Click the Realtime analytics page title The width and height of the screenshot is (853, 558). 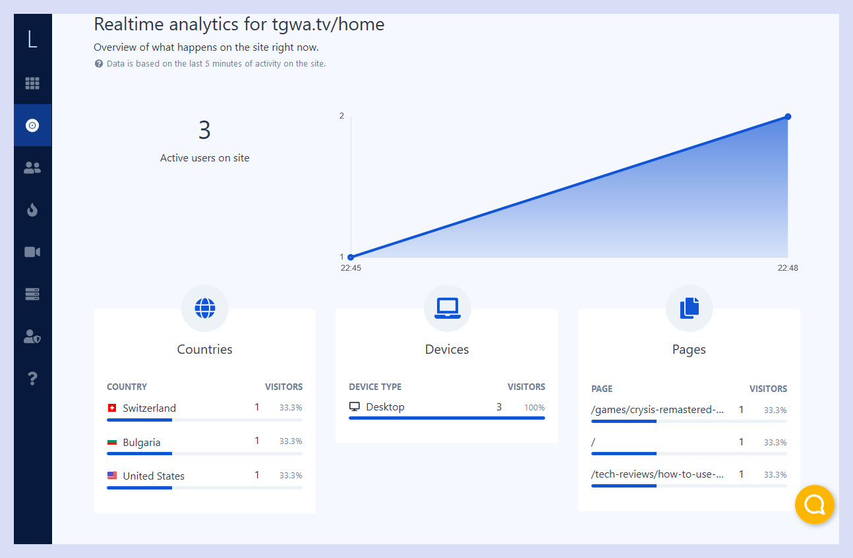click(239, 24)
